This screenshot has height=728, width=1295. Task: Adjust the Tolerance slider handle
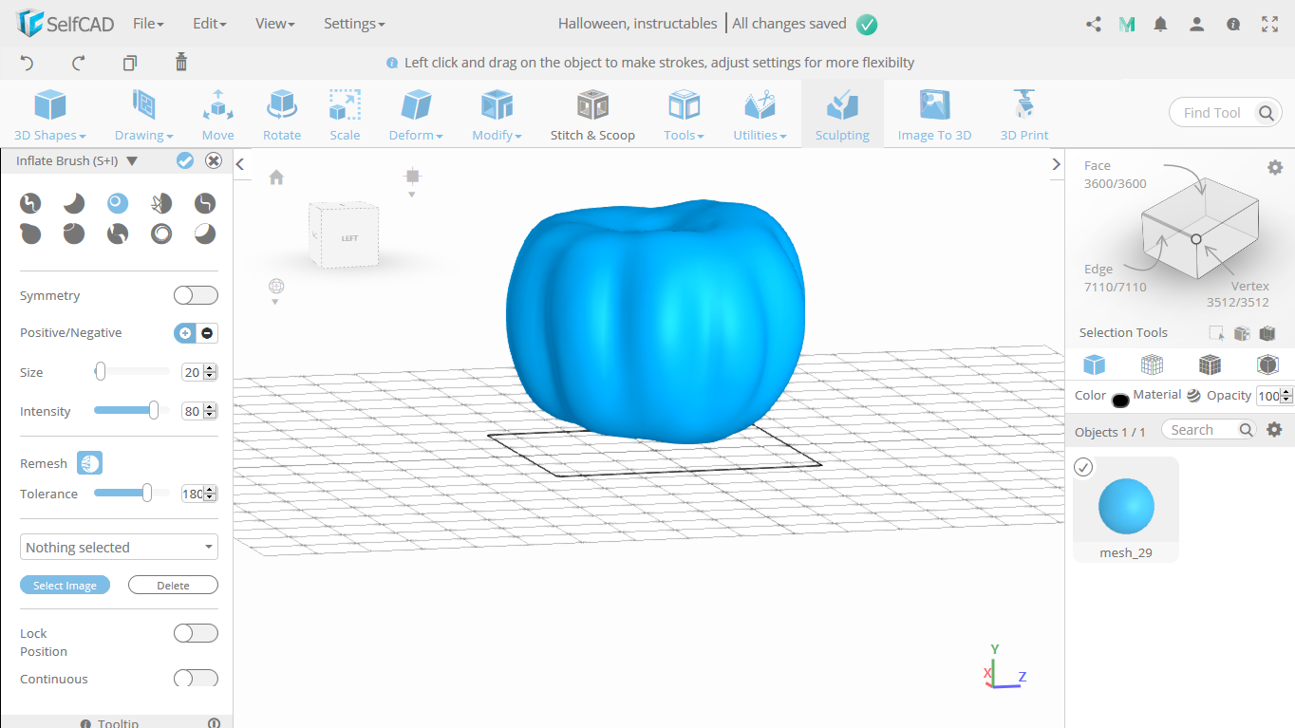[x=147, y=493]
